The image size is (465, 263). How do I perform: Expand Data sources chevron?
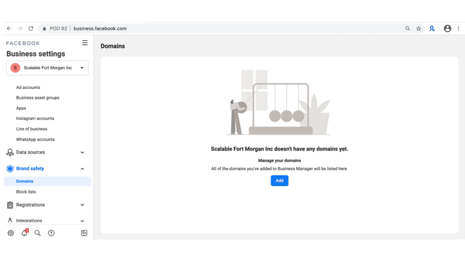tap(82, 152)
